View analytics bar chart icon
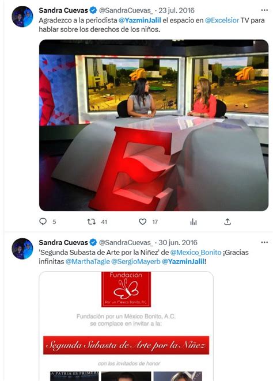Image resolution: width=273 pixels, height=381 pixels. [x=194, y=222]
